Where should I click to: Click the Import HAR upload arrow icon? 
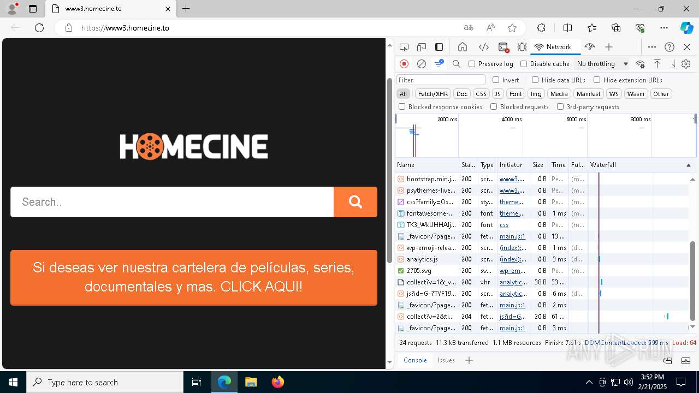click(657, 64)
